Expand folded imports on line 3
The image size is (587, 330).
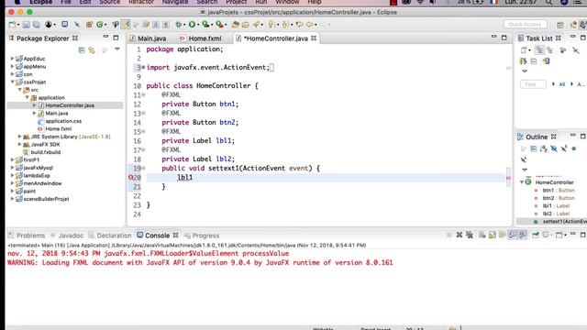143,67
